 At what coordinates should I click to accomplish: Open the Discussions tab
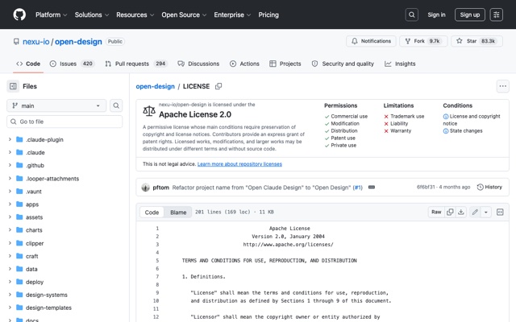coord(198,64)
